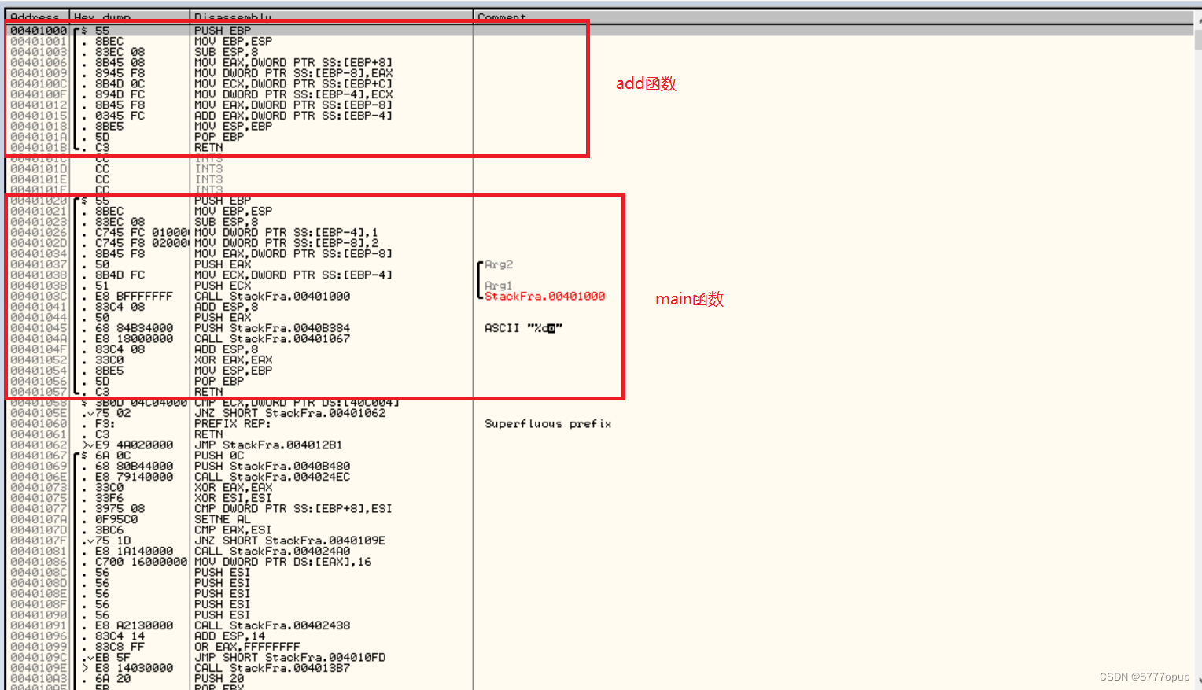The image size is (1202, 690).
Task: Click the Superfluous prefix comment
Action: pos(548,423)
